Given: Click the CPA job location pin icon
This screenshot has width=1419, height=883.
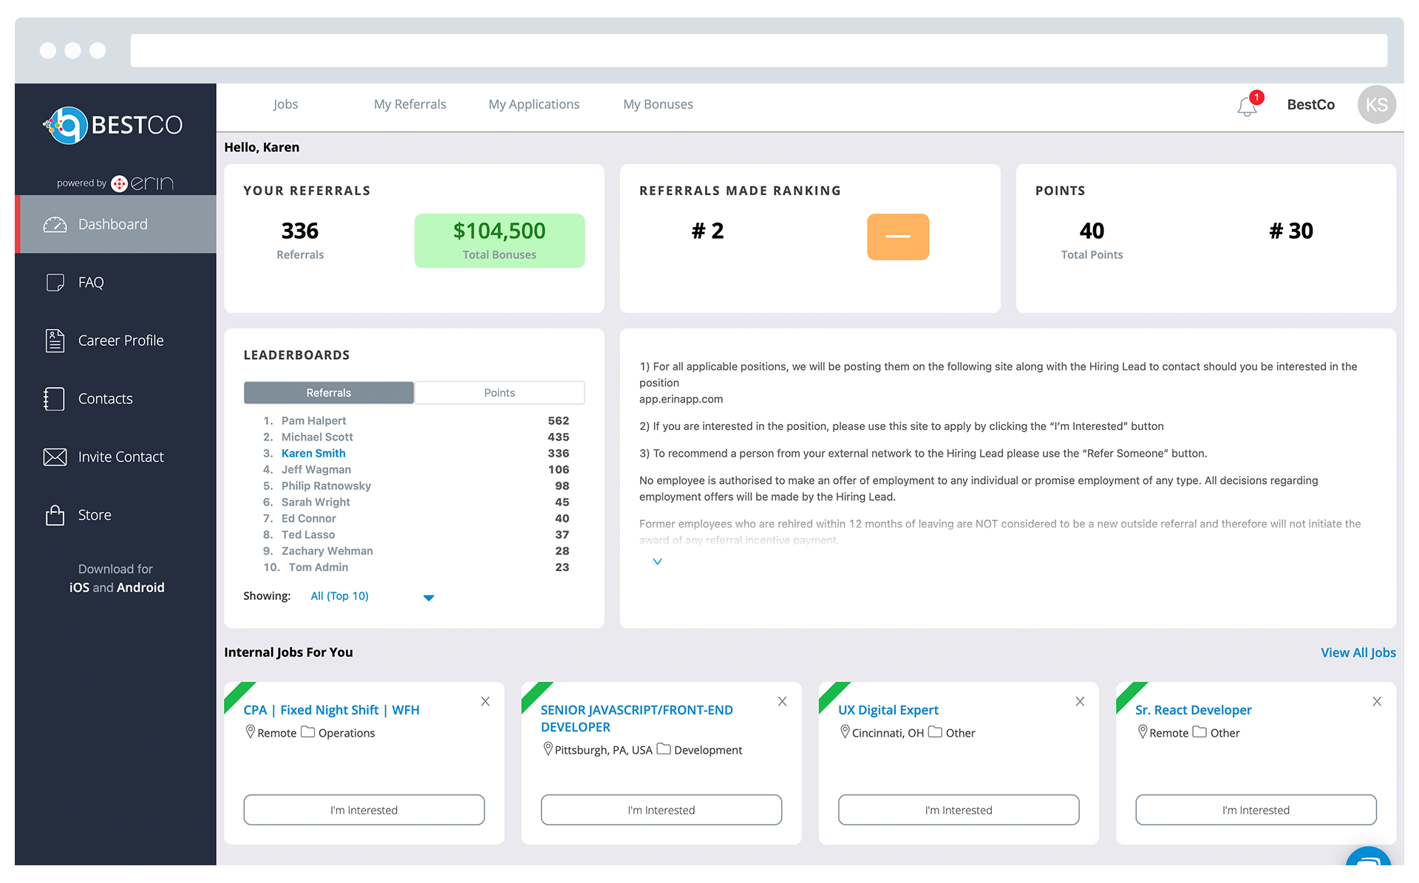Looking at the screenshot, I should click(x=250, y=732).
